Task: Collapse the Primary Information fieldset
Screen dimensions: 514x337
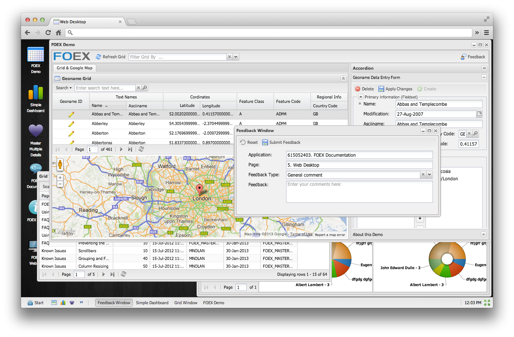Action: click(361, 97)
